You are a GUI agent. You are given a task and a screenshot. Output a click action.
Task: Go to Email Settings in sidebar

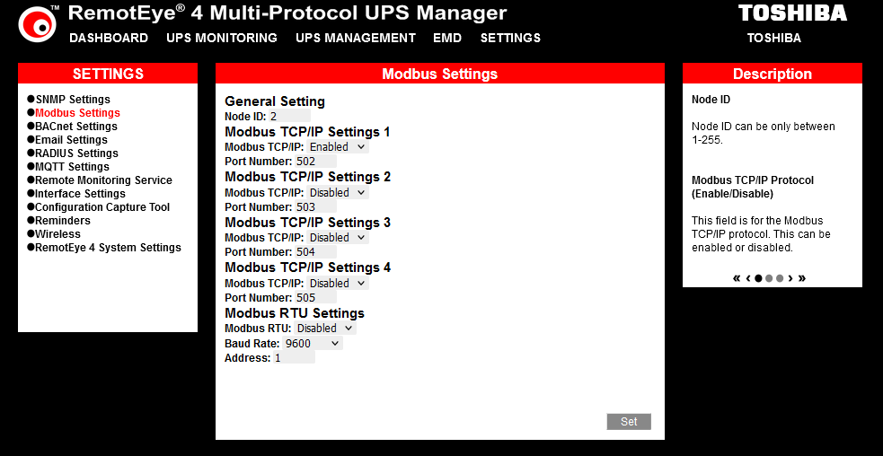point(71,140)
